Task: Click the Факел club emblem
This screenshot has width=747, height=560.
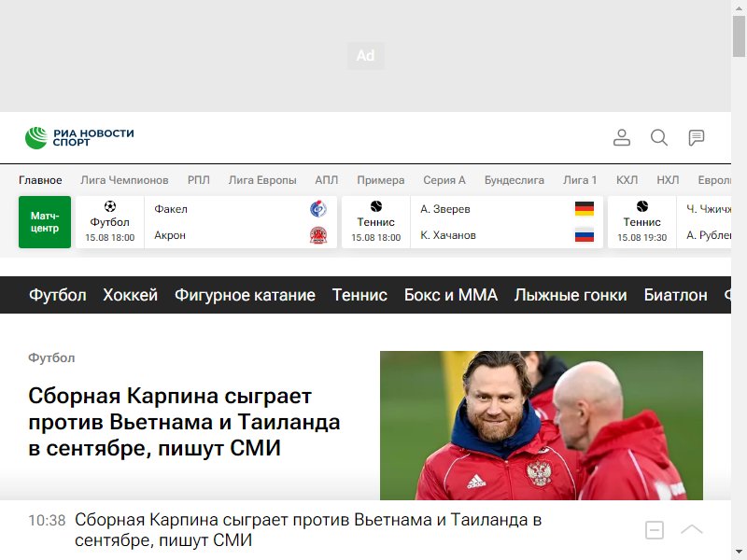Action: 318,208
